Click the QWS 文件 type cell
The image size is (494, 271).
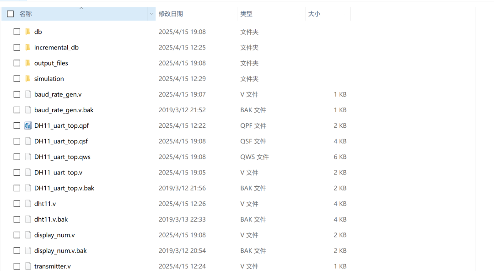click(x=254, y=157)
